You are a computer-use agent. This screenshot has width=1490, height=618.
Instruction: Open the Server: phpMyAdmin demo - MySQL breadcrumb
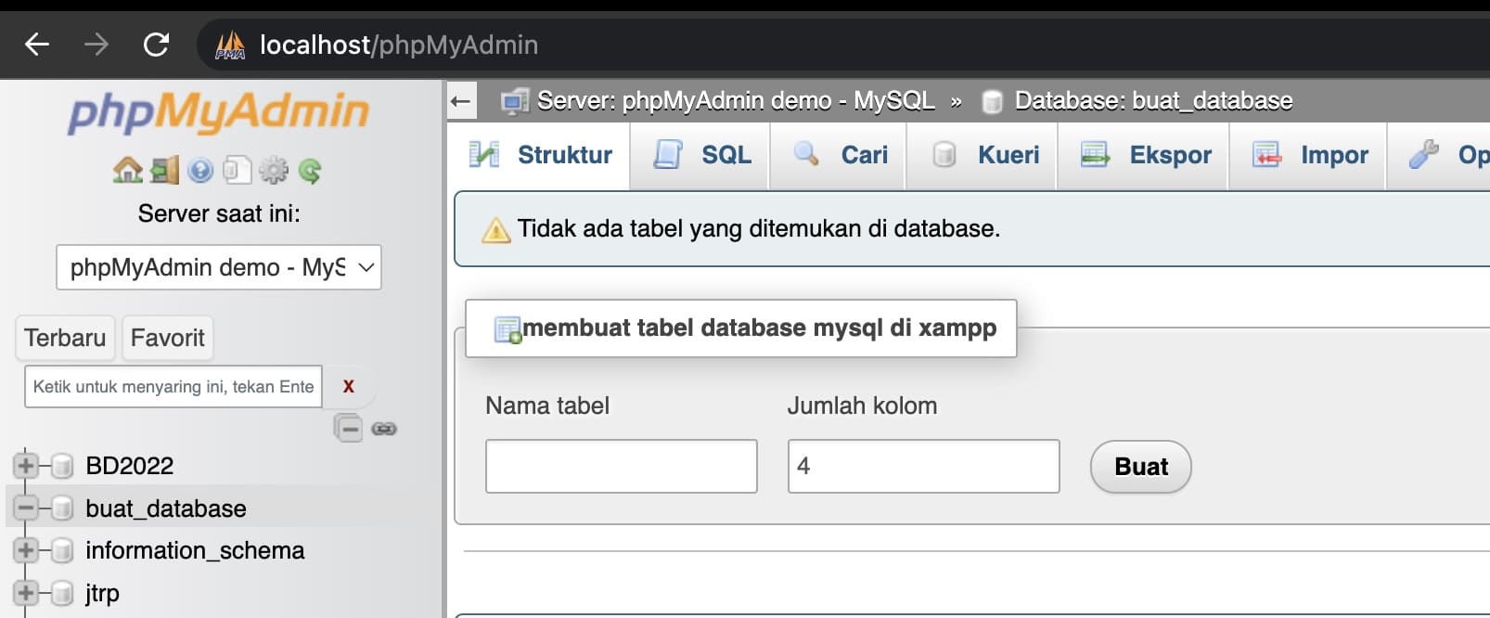click(736, 100)
